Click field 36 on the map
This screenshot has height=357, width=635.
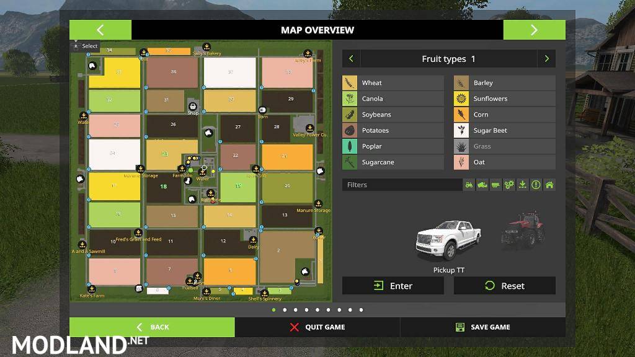point(172,73)
